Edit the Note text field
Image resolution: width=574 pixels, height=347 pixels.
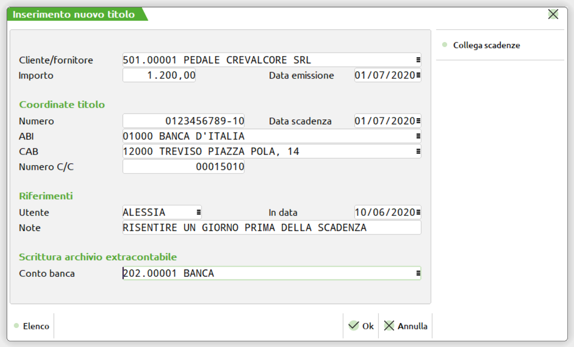click(x=271, y=228)
